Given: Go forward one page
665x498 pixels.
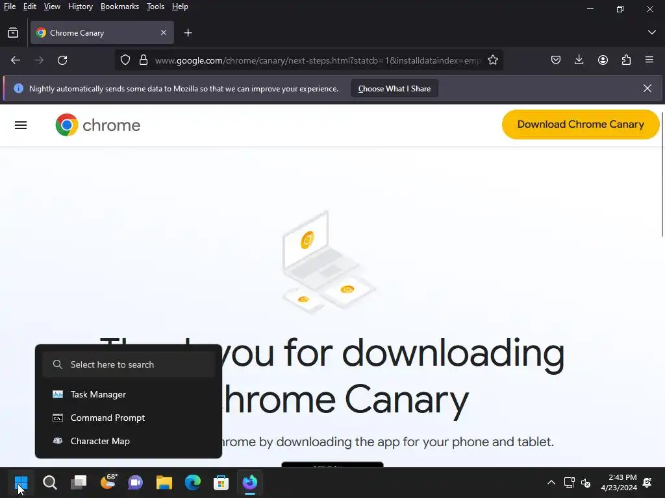Looking at the screenshot, I should (x=39, y=60).
